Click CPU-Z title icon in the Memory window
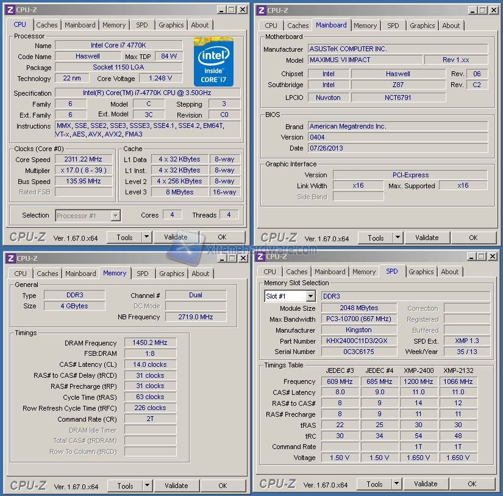 coord(10,258)
